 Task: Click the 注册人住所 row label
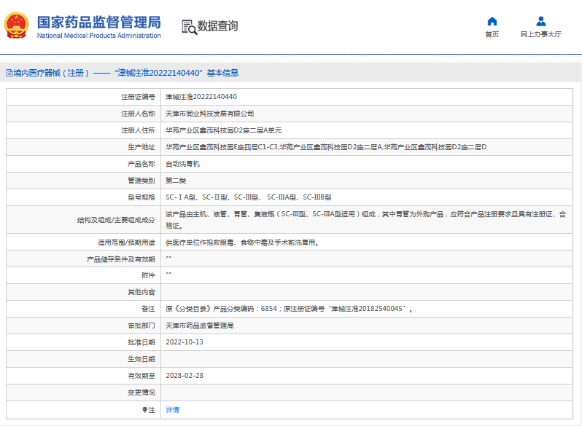click(x=138, y=130)
